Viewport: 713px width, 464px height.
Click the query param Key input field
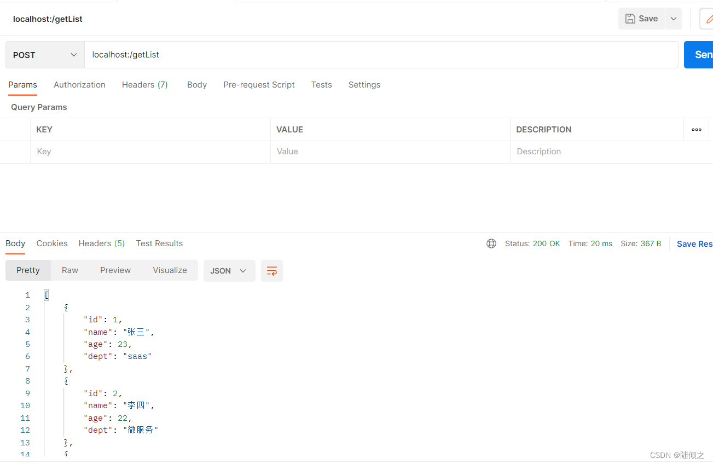(x=150, y=152)
